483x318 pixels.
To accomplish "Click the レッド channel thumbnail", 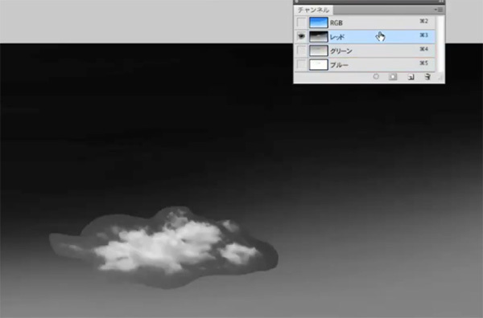I will pyautogui.click(x=319, y=37).
